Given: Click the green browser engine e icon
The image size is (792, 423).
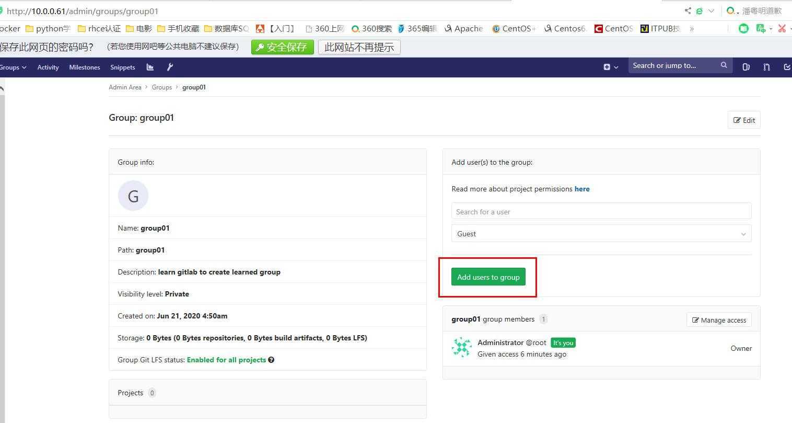Looking at the screenshot, I should [699, 11].
